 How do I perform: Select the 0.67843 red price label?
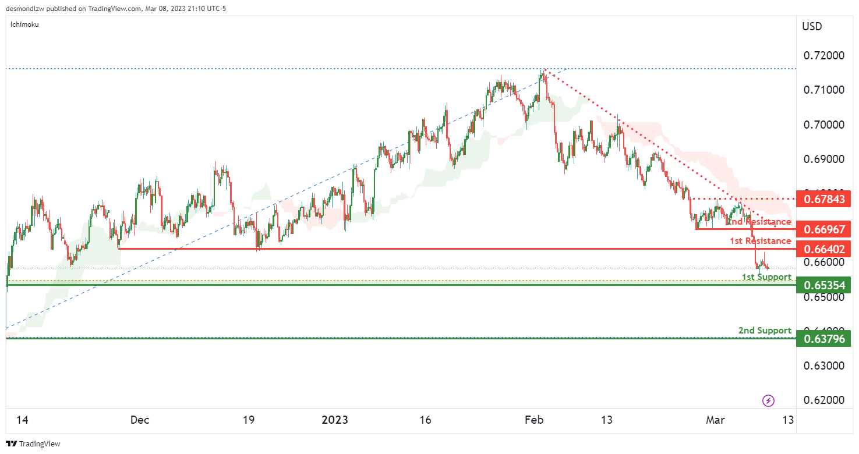pos(823,200)
